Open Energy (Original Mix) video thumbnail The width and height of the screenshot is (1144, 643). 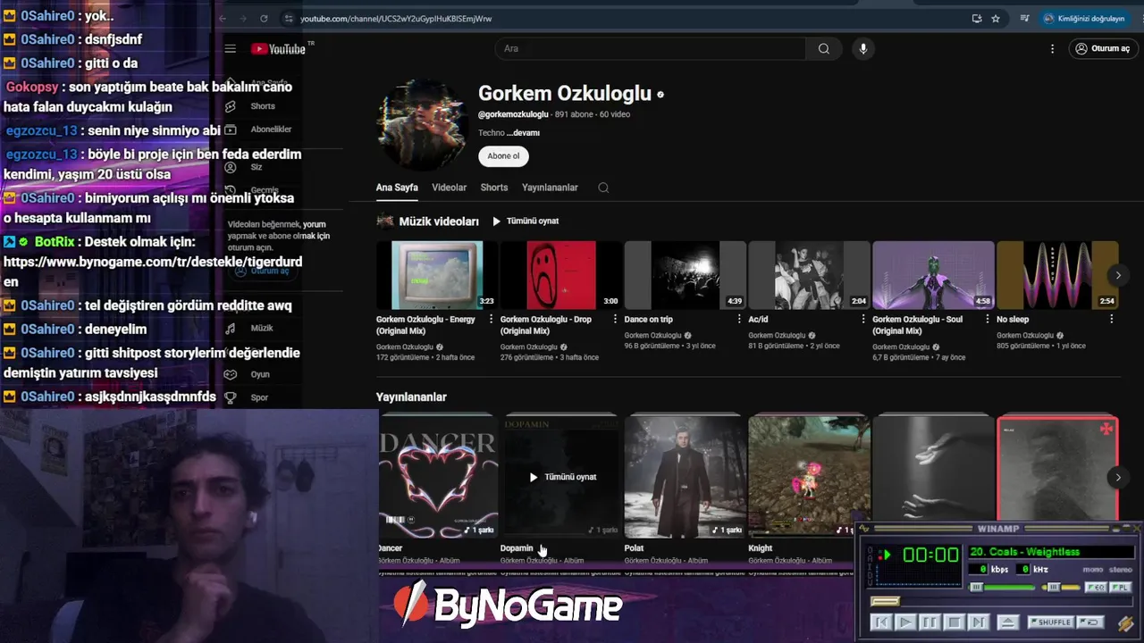pos(438,275)
